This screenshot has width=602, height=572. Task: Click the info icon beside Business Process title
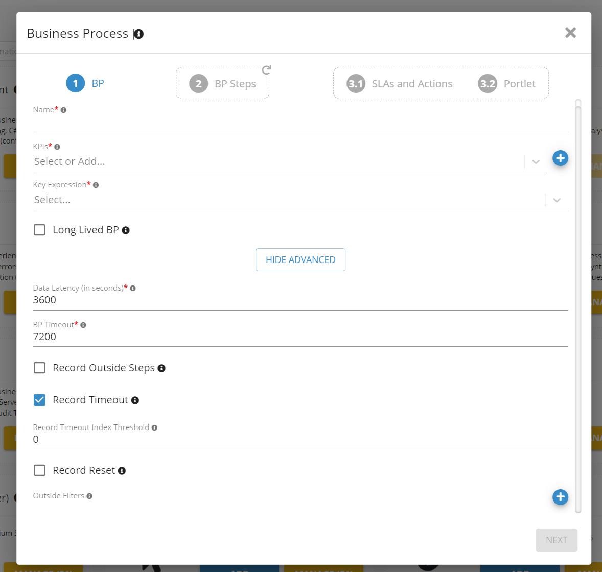pos(138,34)
